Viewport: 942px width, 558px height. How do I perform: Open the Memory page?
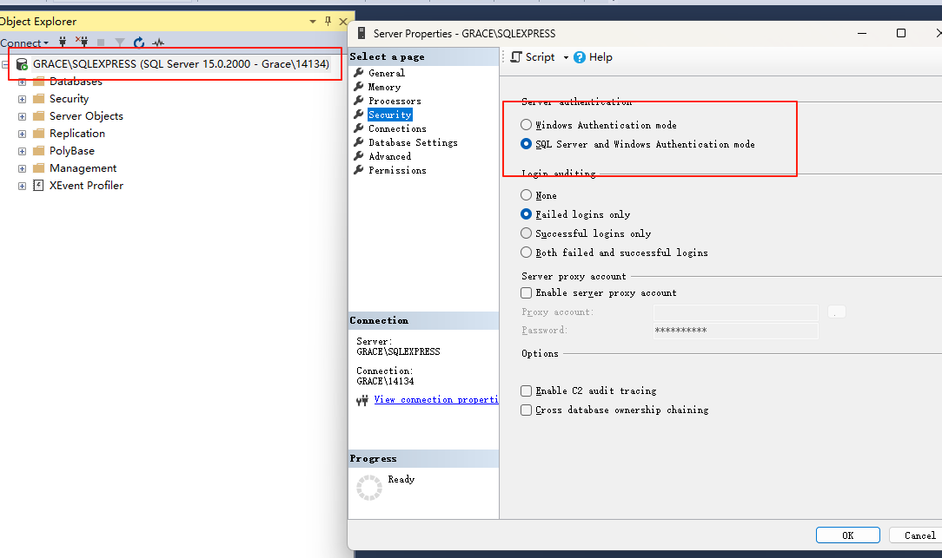coord(384,87)
